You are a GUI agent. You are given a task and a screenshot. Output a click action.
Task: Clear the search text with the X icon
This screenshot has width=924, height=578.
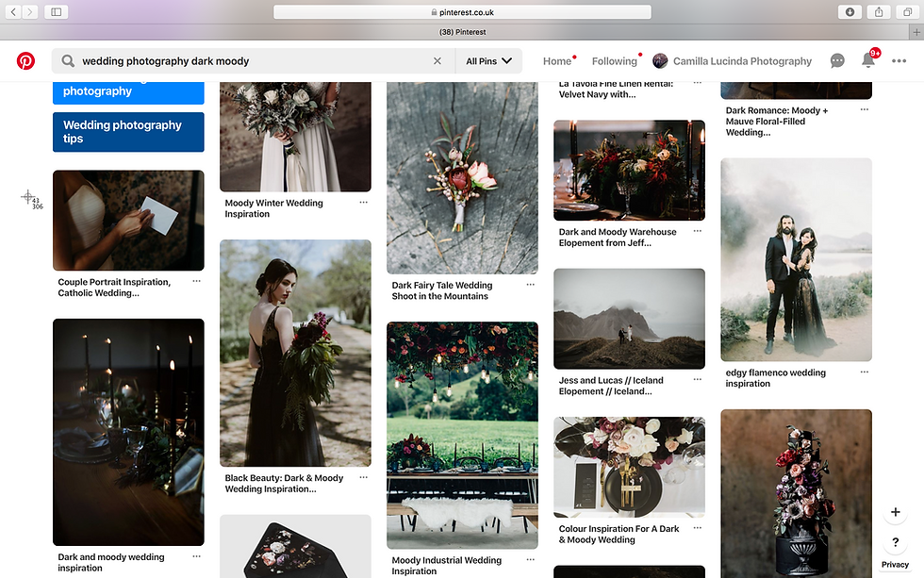click(437, 60)
